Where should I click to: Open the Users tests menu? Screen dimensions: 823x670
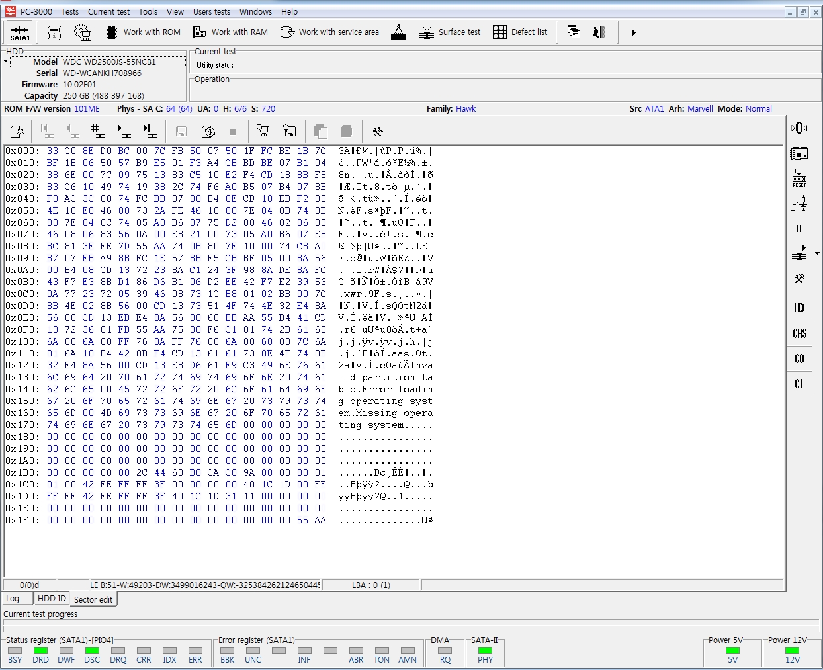tap(212, 11)
